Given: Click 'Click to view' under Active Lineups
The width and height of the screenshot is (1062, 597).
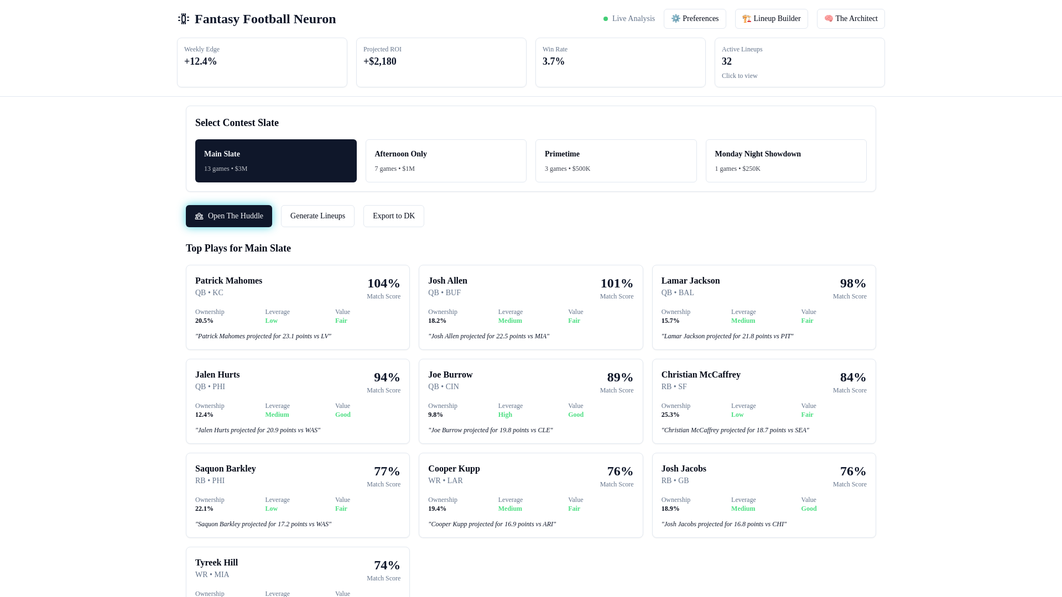Looking at the screenshot, I should point(740,76).
